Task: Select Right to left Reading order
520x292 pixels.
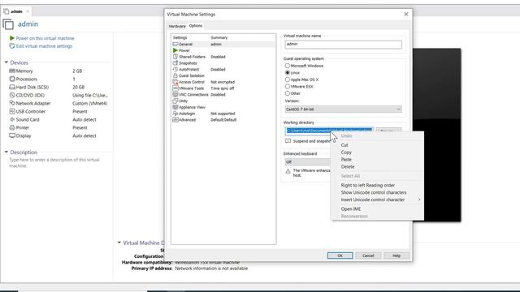Action: pos(377,185)
